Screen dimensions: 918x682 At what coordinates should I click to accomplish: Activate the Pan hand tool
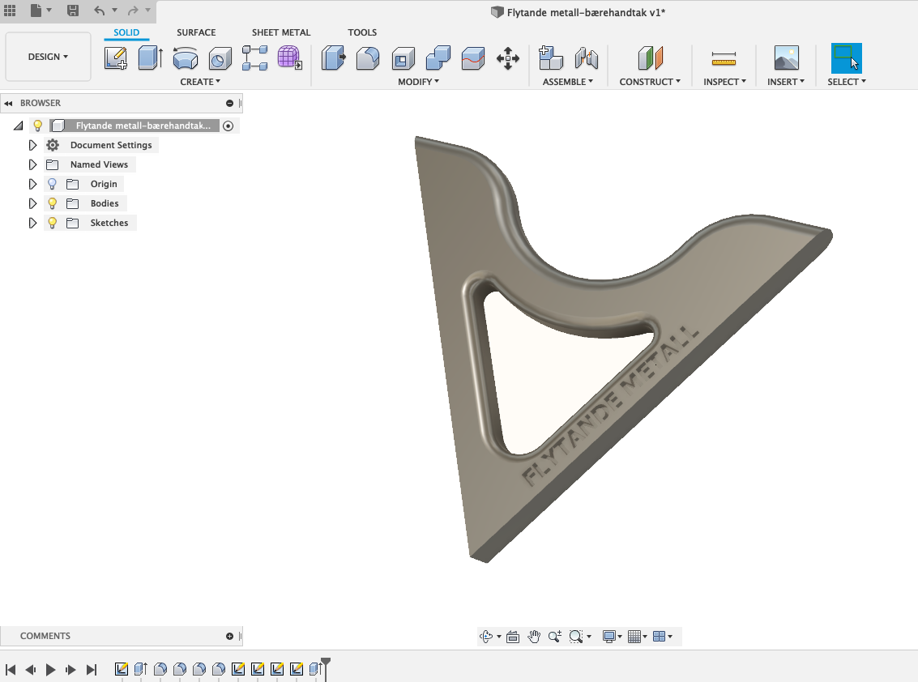[x=533, y=637]
